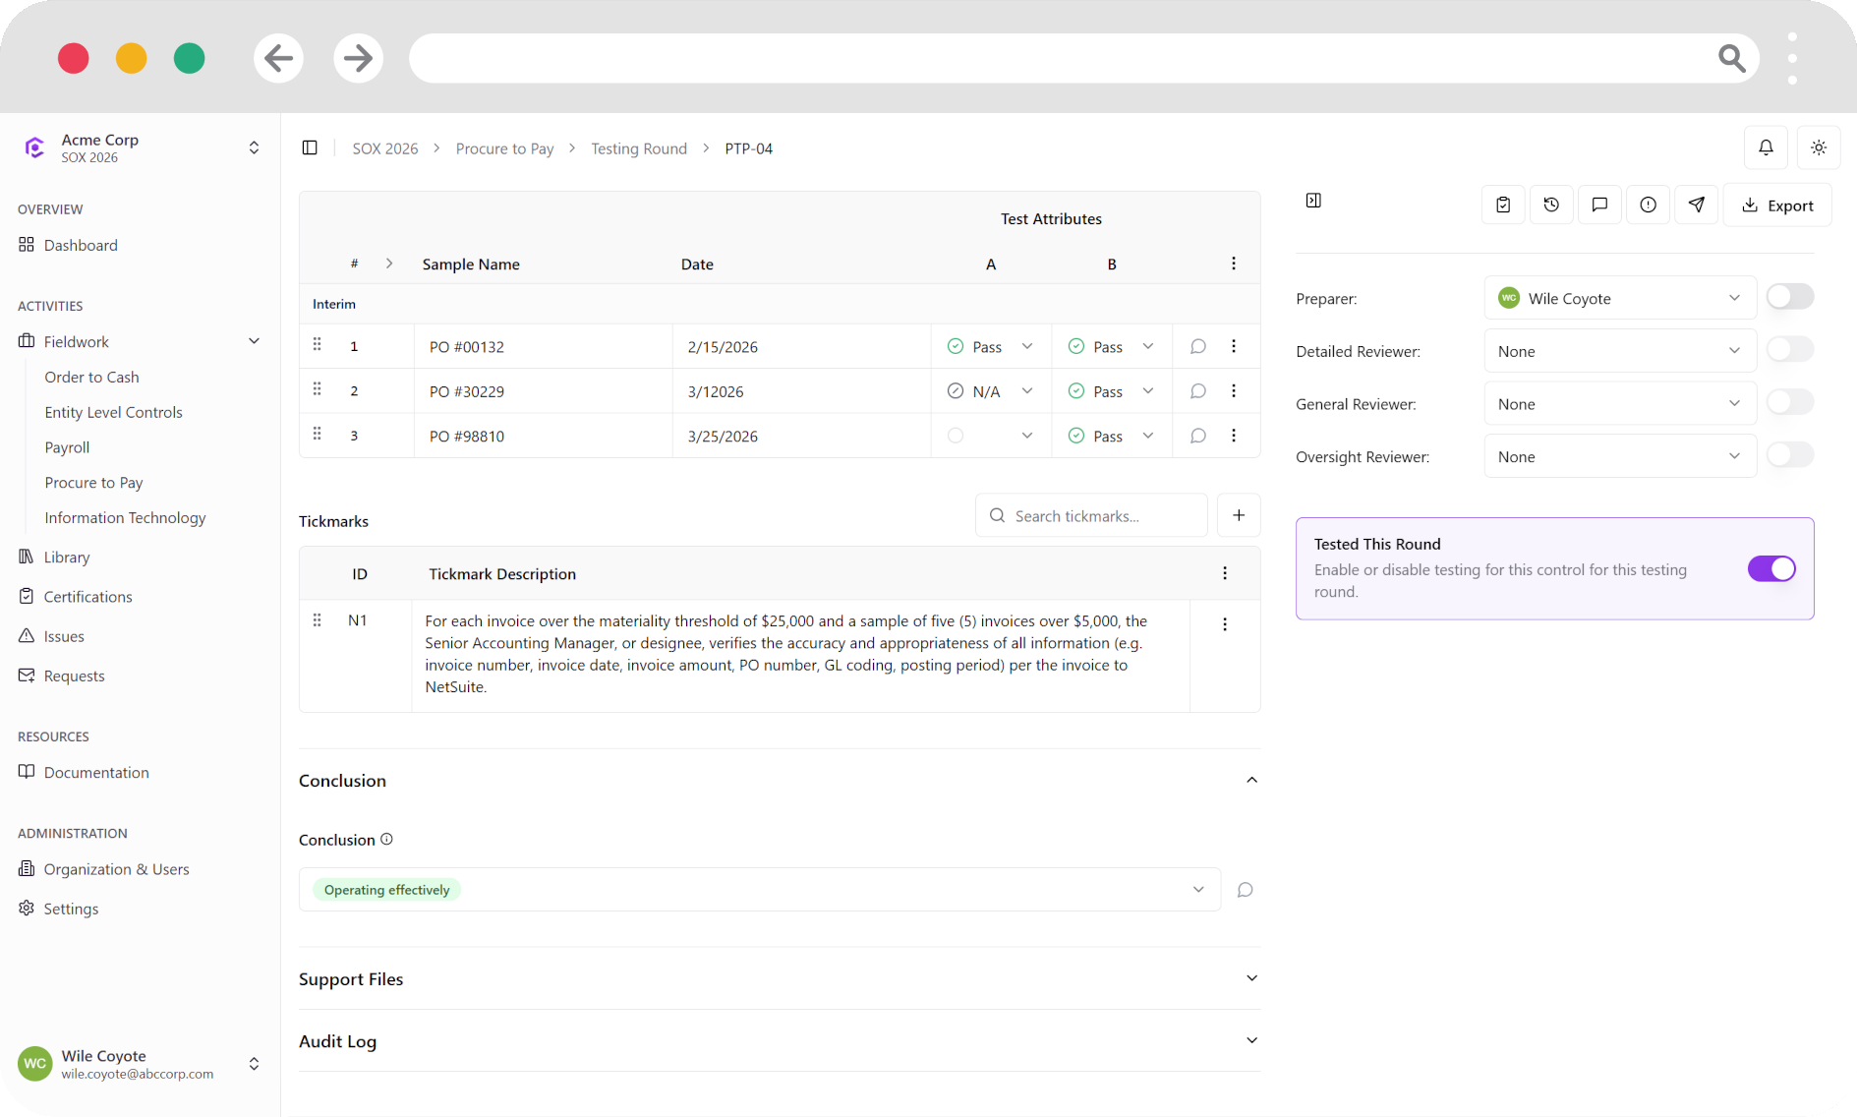Open Test Attributes table header kebab menu
Viewport: 1857px width, 1117px height.
(1234, 264)
